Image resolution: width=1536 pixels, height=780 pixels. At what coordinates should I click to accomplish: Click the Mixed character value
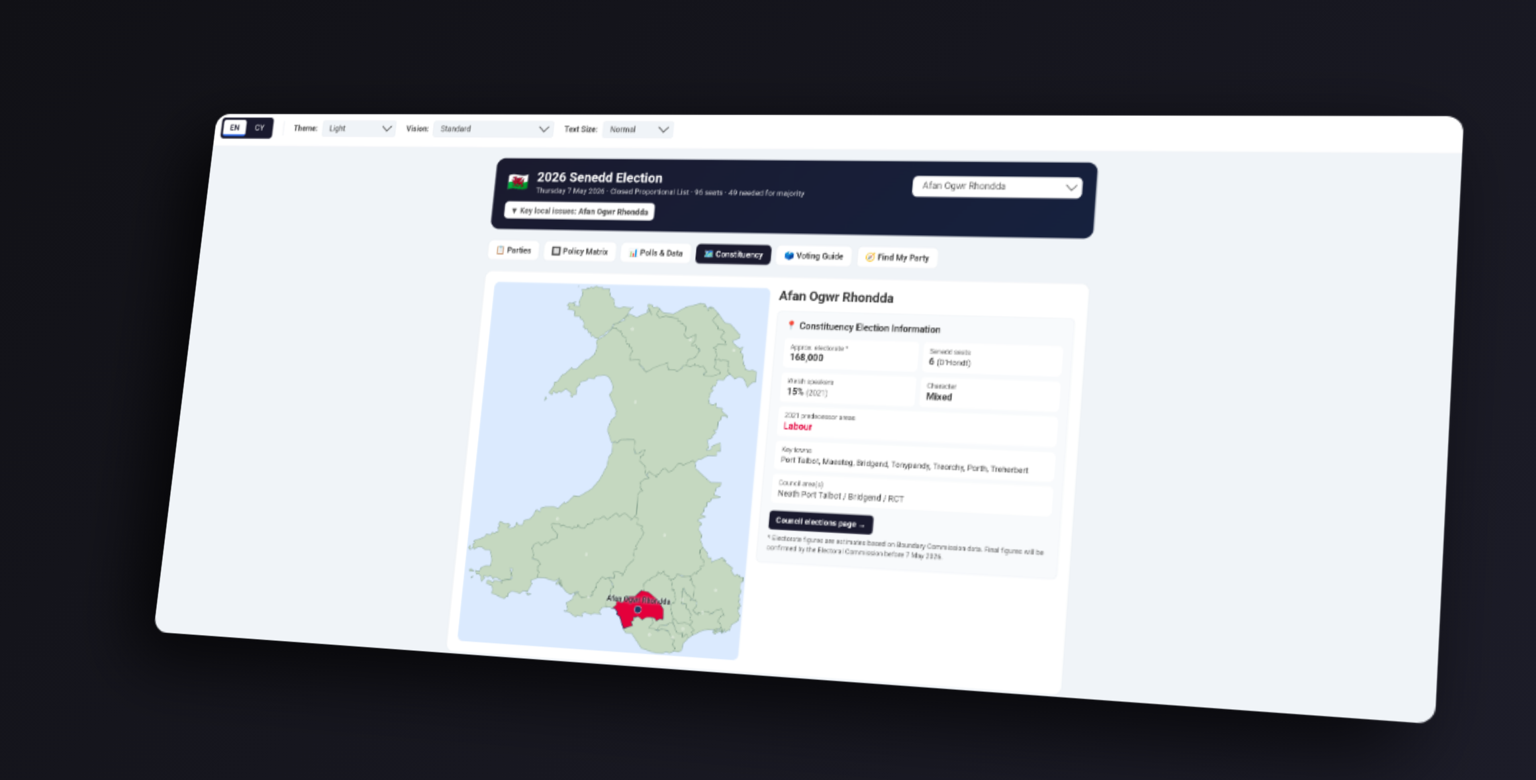939,397
